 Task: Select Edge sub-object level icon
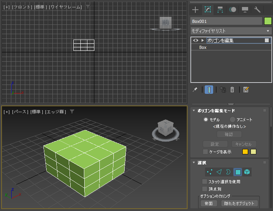[219, 172]
